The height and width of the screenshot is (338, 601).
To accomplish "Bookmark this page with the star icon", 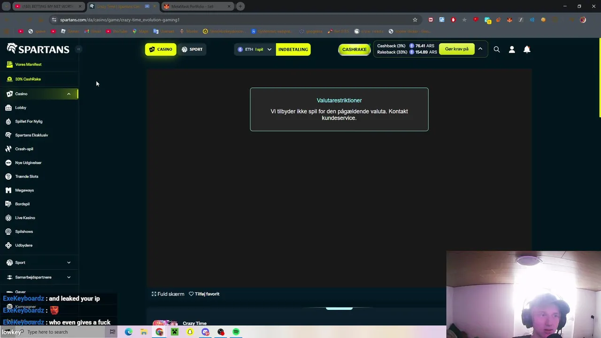I will [415, 20].
